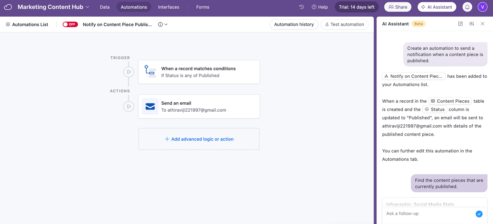Open the AI Assistant button in header
493x224 pixels.
(437, 7)
